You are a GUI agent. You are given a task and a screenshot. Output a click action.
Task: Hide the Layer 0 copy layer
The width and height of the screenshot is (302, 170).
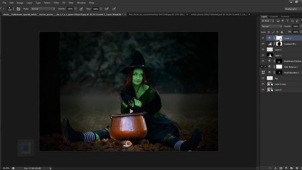tap(263, 84)
